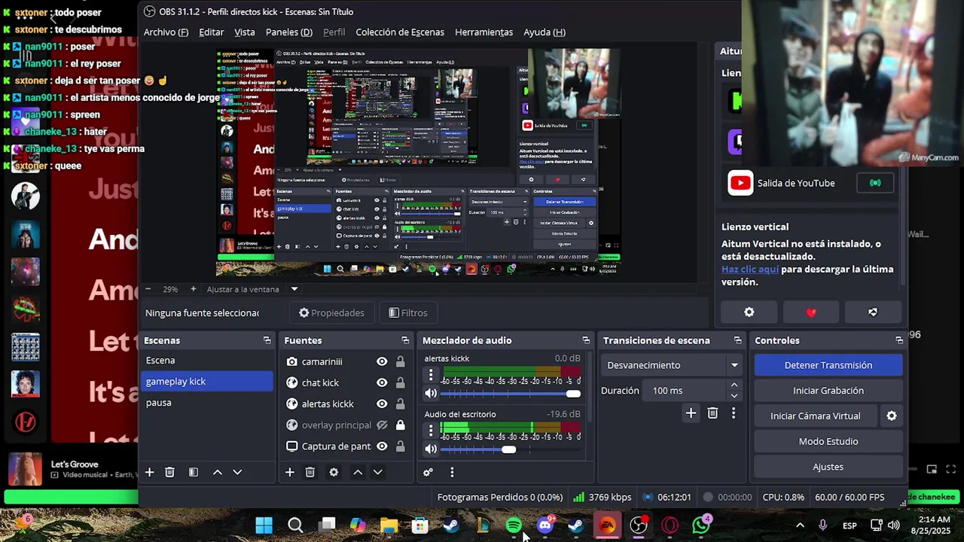Open the Archivo menu
Image resolution: width=964 pixels, height=542 pixels.
pyautogui.click(x=166, y=32)
